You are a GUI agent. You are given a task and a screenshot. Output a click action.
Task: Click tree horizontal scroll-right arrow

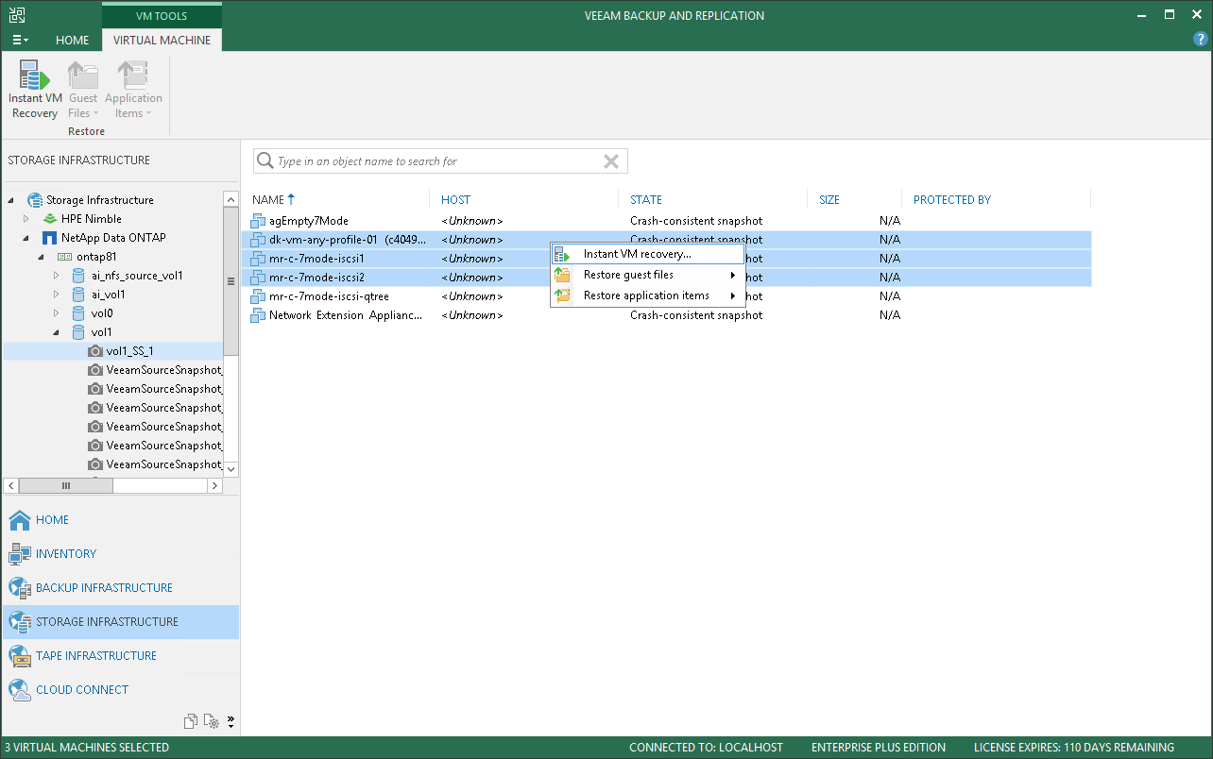tap(215, 485)
